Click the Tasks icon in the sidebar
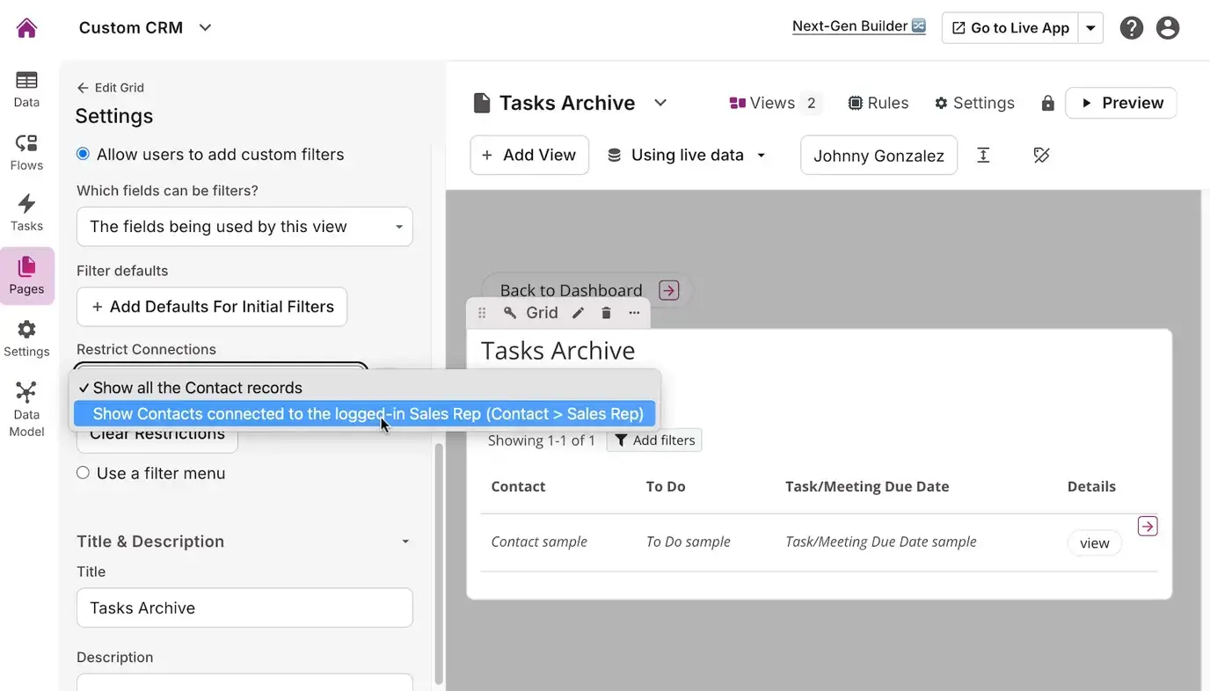This screenshot has height=691, width=1210. point(26,211)
